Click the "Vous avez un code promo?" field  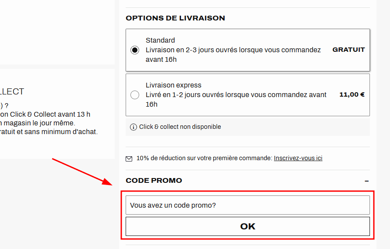click(247, 205)
